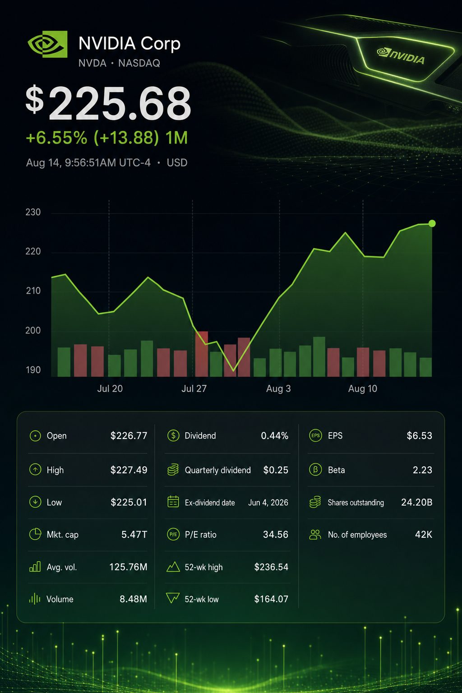Click the average volume 125.76M
462x693 pixels.
coord(128,567)
